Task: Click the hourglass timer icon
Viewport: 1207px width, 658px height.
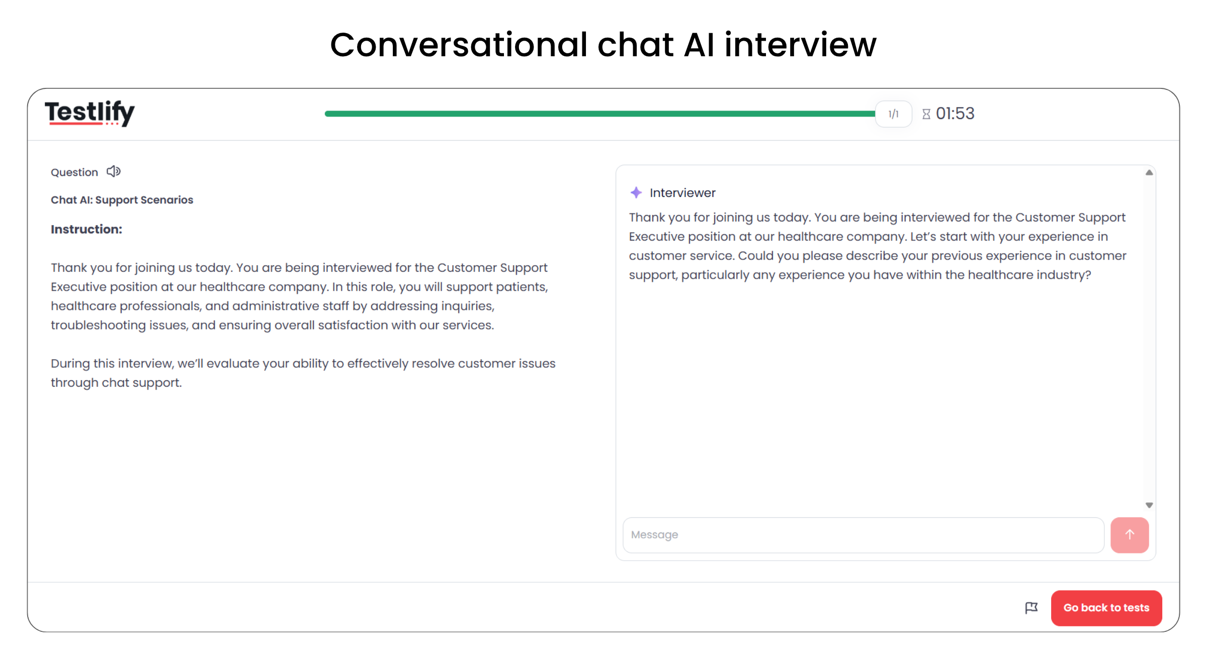Action: [x=926, y=114]
